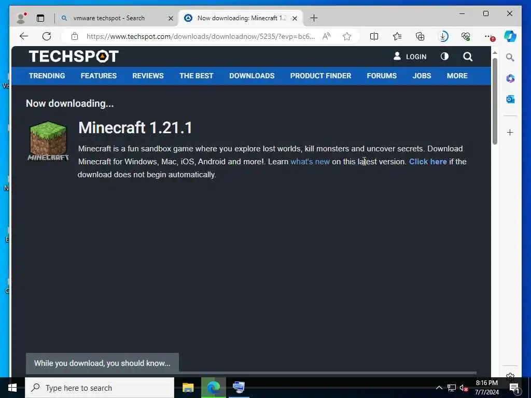Open Microsoft 365 sidebar icon
Image resolution: width=531 pixels, height=398 pixels.
[x=510, y=79]
